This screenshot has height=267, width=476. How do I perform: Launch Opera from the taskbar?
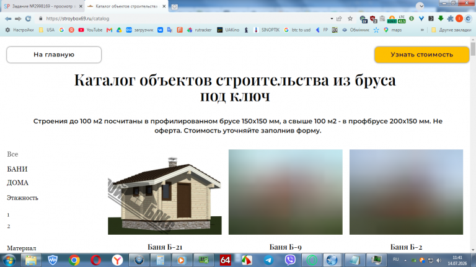[x=95, y=260]
